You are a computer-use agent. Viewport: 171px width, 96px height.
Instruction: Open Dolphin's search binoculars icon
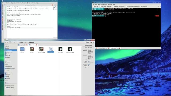91,42
